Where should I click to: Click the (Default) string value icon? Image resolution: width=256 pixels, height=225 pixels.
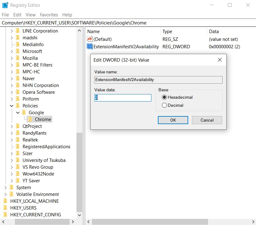pyautogui.click(x=90, y=39)
